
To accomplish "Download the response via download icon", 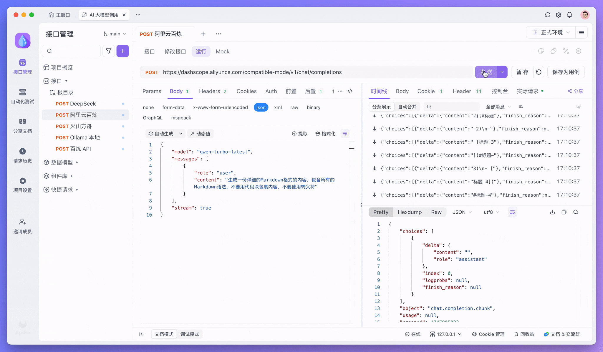I will [552, 212].
